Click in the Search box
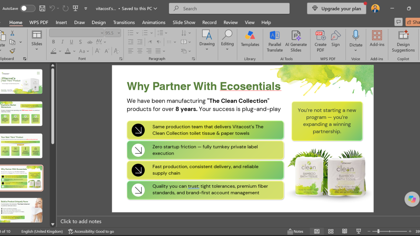 coord(229,9)
